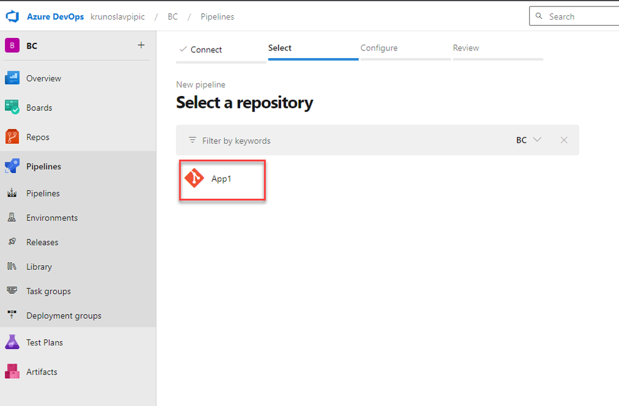This screenshot has height=406, width=619.
Task: Click the filter lines icon
Action: pos(192,140)
